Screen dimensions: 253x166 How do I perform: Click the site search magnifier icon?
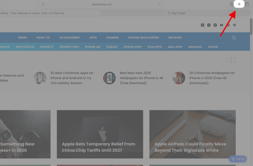click(234, 38)
